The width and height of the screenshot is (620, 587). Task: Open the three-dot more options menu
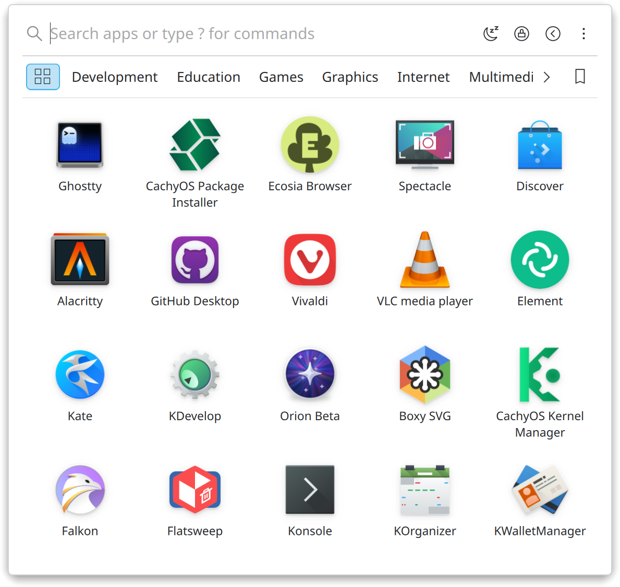[583, 33]
